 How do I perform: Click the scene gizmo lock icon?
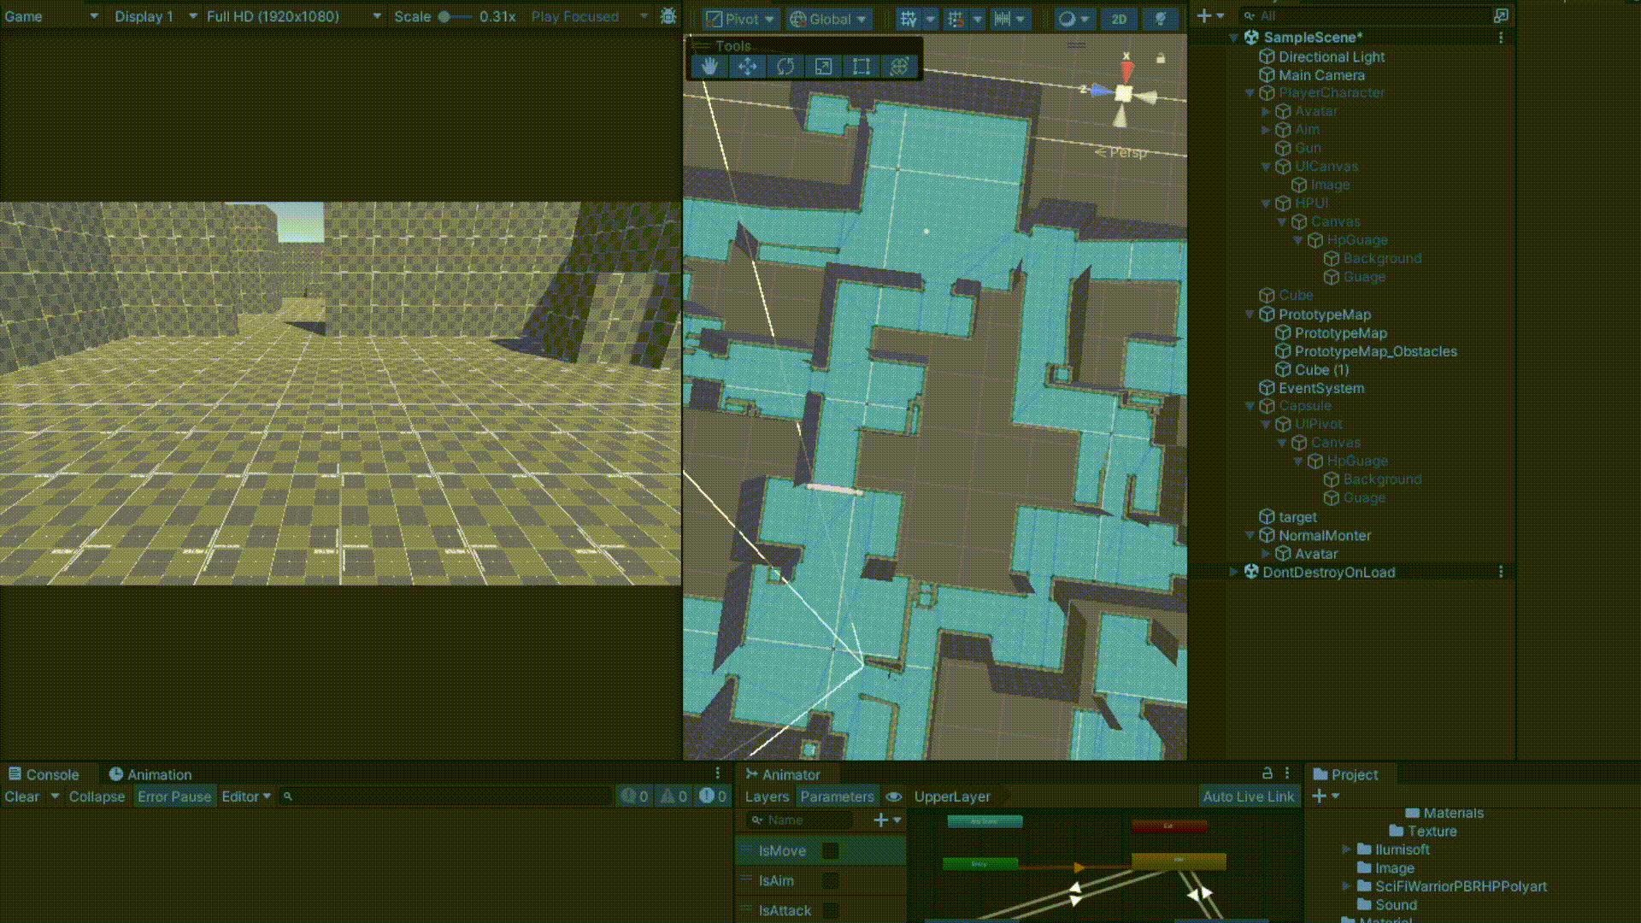[1160, 58]
